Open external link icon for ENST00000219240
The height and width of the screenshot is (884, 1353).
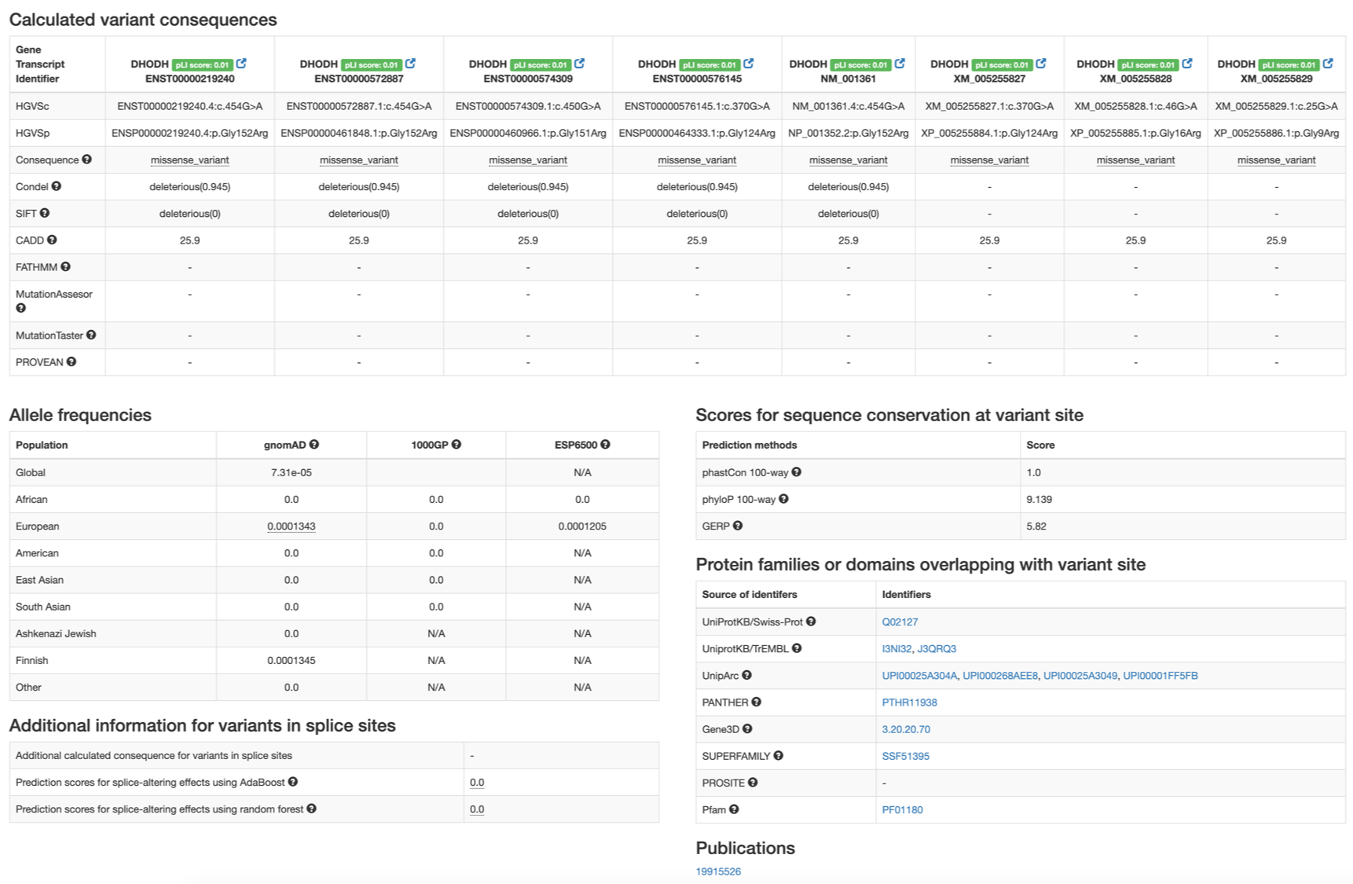click(241, 64)
